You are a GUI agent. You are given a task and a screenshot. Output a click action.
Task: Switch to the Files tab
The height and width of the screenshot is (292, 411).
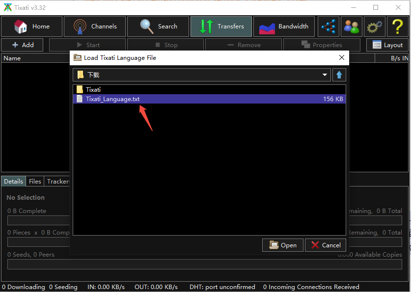35,181
